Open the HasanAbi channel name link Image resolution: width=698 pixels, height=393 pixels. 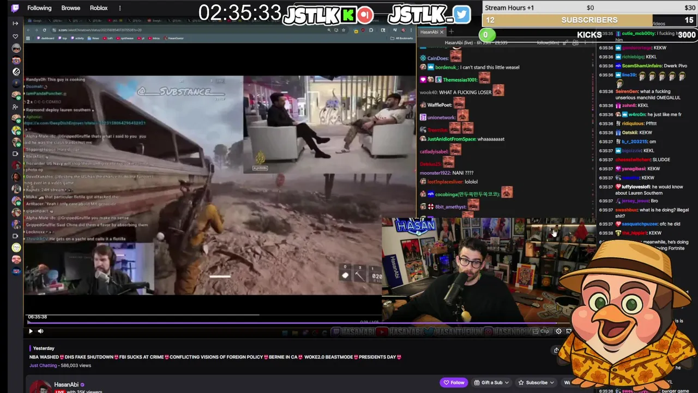[x=66, y=385]
